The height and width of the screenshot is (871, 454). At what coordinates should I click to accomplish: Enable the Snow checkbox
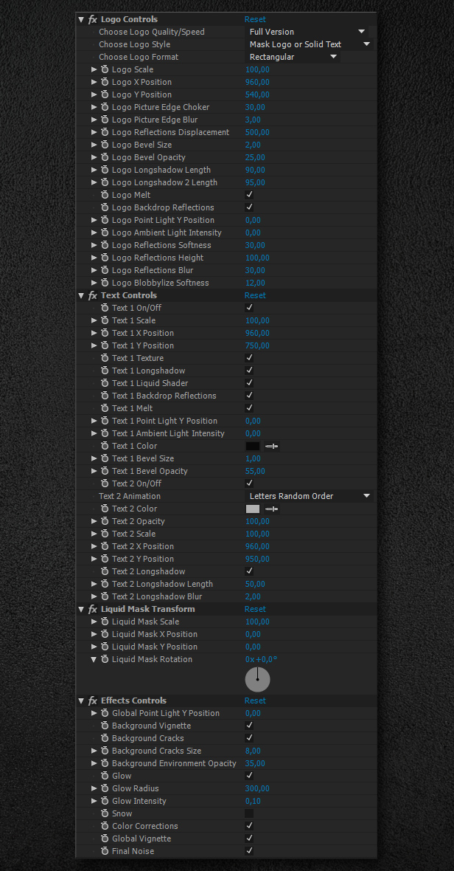[249, 813]
